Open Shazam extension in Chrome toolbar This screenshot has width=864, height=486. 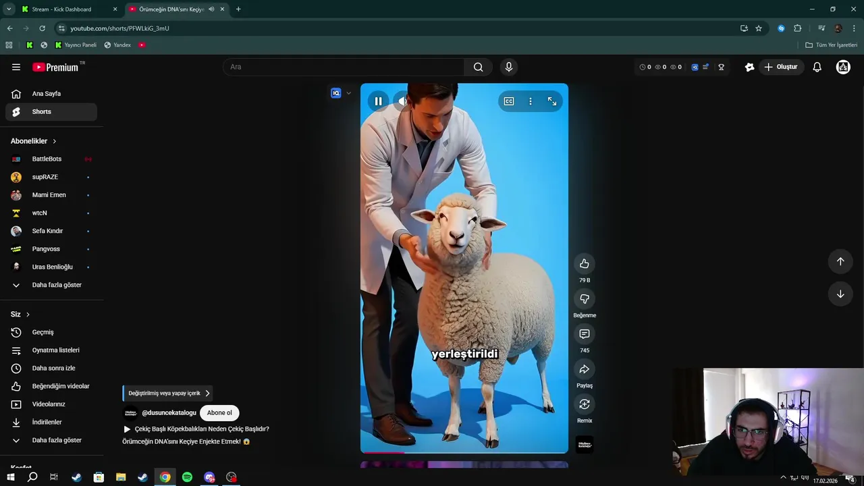click(781, 28)
